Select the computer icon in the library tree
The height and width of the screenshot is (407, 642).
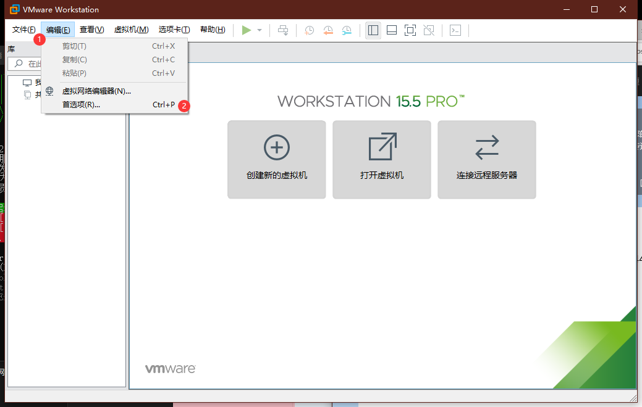(x=27, y=83)
